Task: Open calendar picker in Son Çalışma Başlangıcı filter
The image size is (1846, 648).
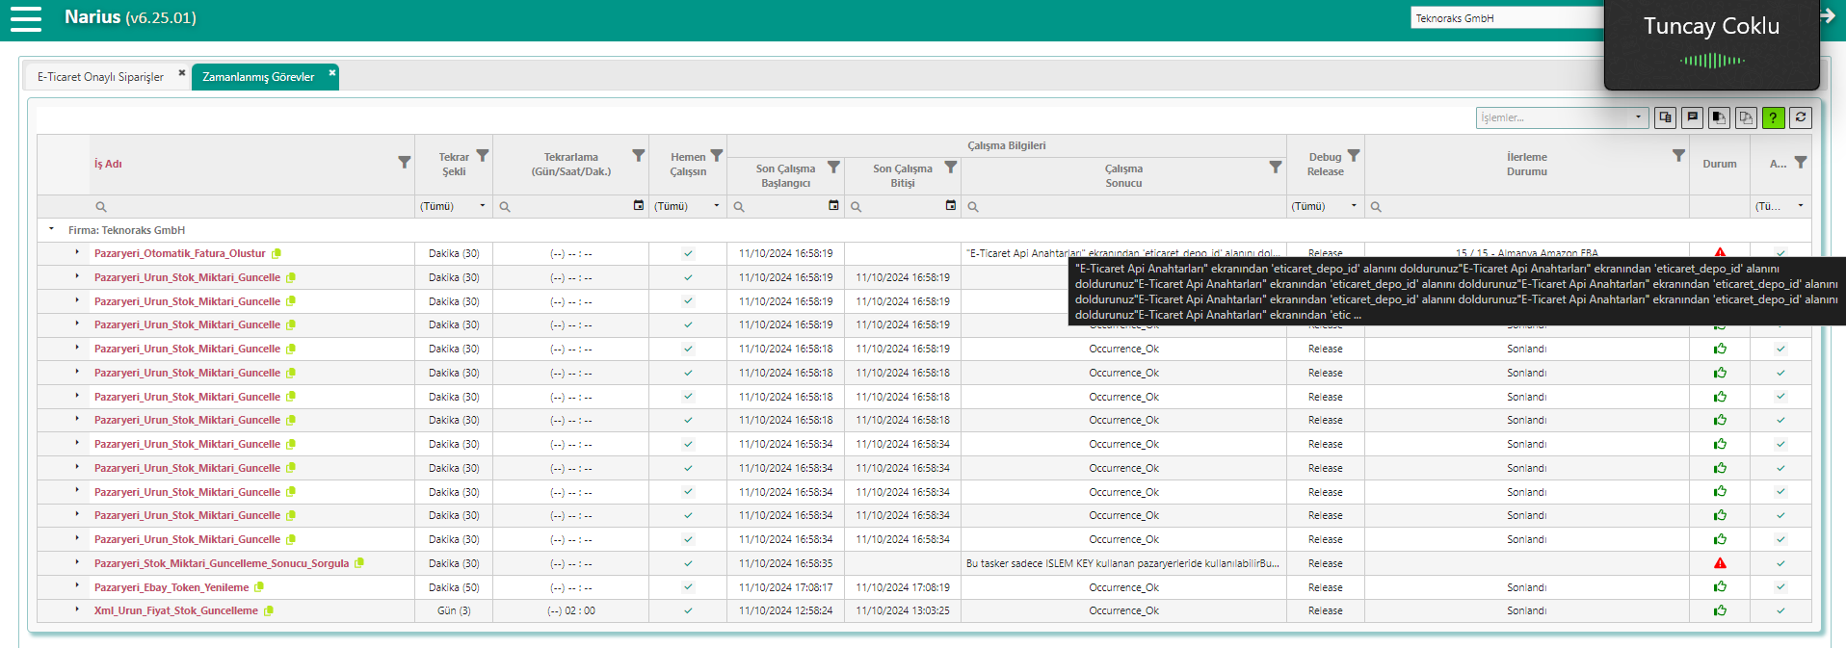Action: tap(833, 206)
